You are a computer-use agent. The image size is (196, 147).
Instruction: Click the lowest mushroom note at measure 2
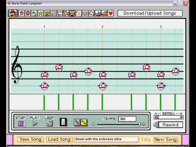pos(103,86)
